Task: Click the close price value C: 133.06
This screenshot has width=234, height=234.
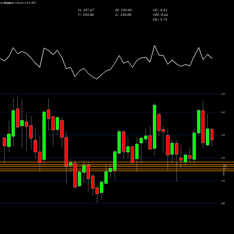Action: pyautogui.click(x=86, y=15)
